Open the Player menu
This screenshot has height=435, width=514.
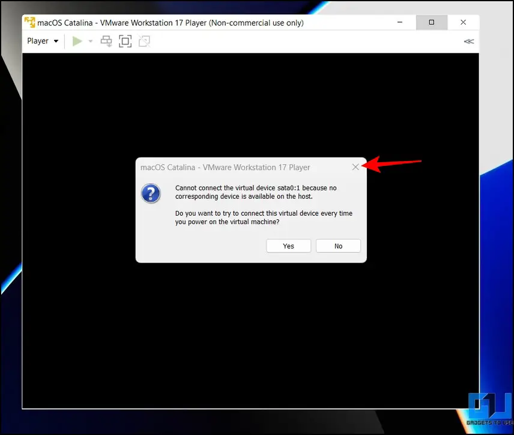[43, 41]
